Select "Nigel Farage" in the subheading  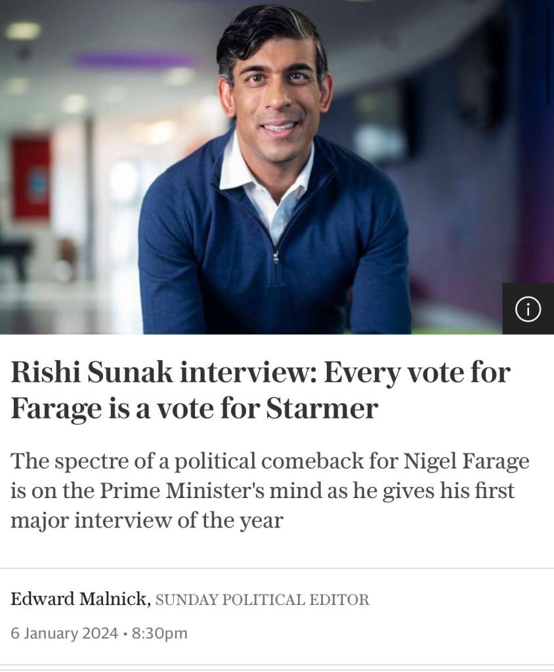tap(466, 461)
